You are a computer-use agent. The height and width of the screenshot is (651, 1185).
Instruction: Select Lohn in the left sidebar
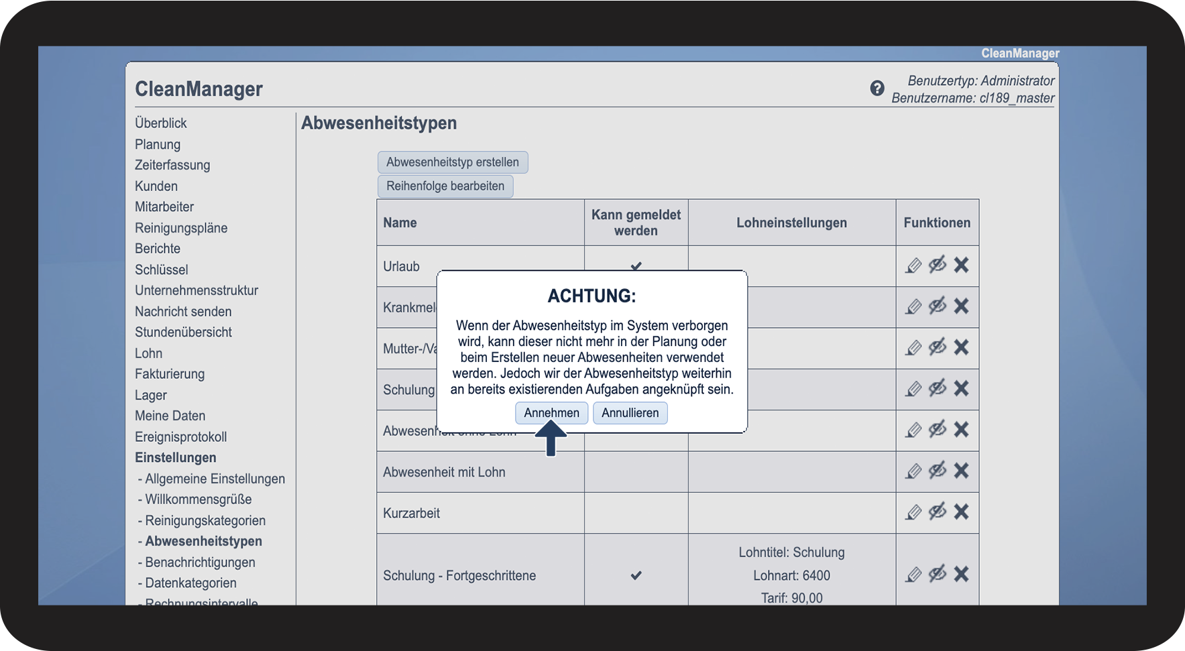pyautogui.click(x=148, y=353)
